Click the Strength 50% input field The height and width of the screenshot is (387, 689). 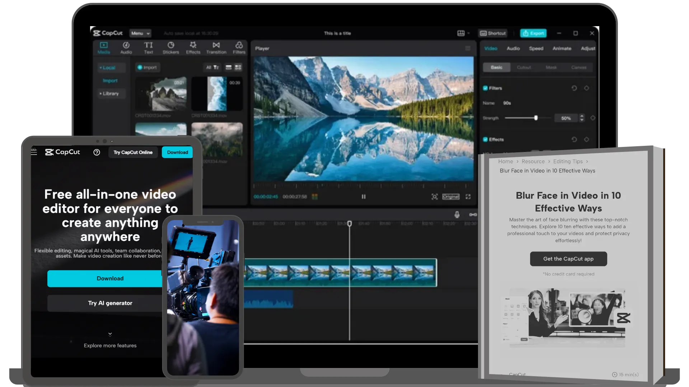(566, 118)
